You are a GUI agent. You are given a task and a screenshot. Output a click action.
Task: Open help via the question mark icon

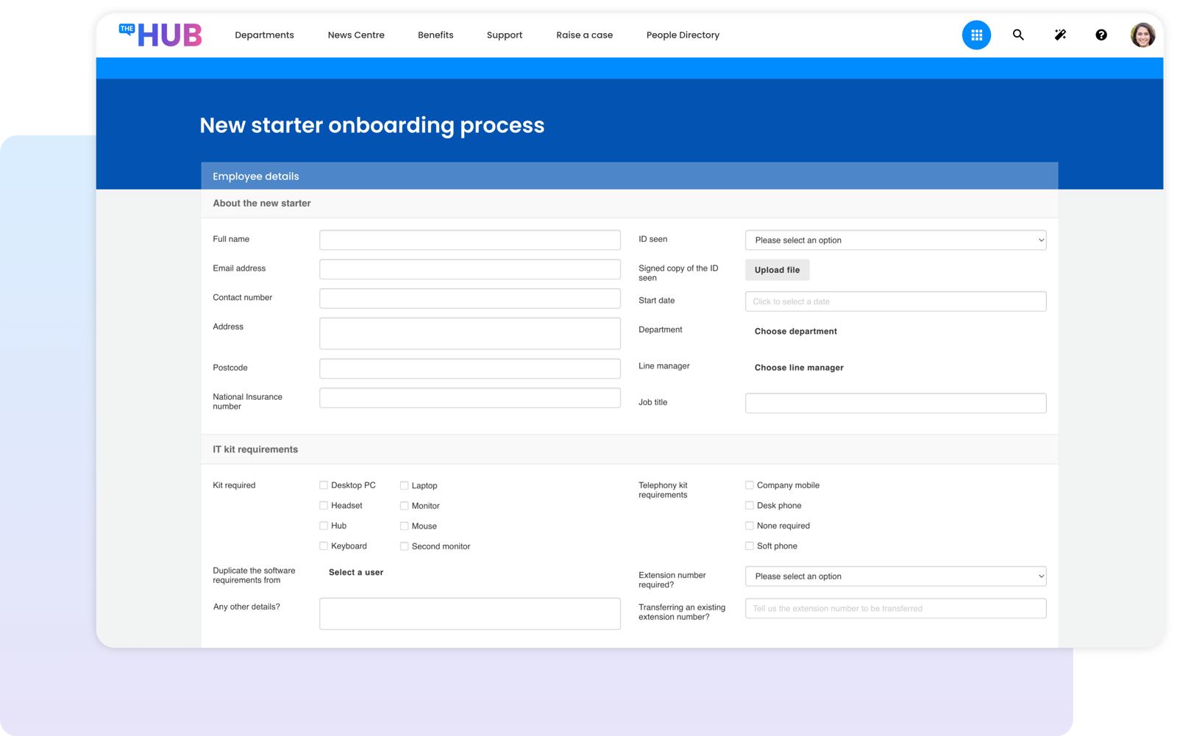tap(1101, 35)
